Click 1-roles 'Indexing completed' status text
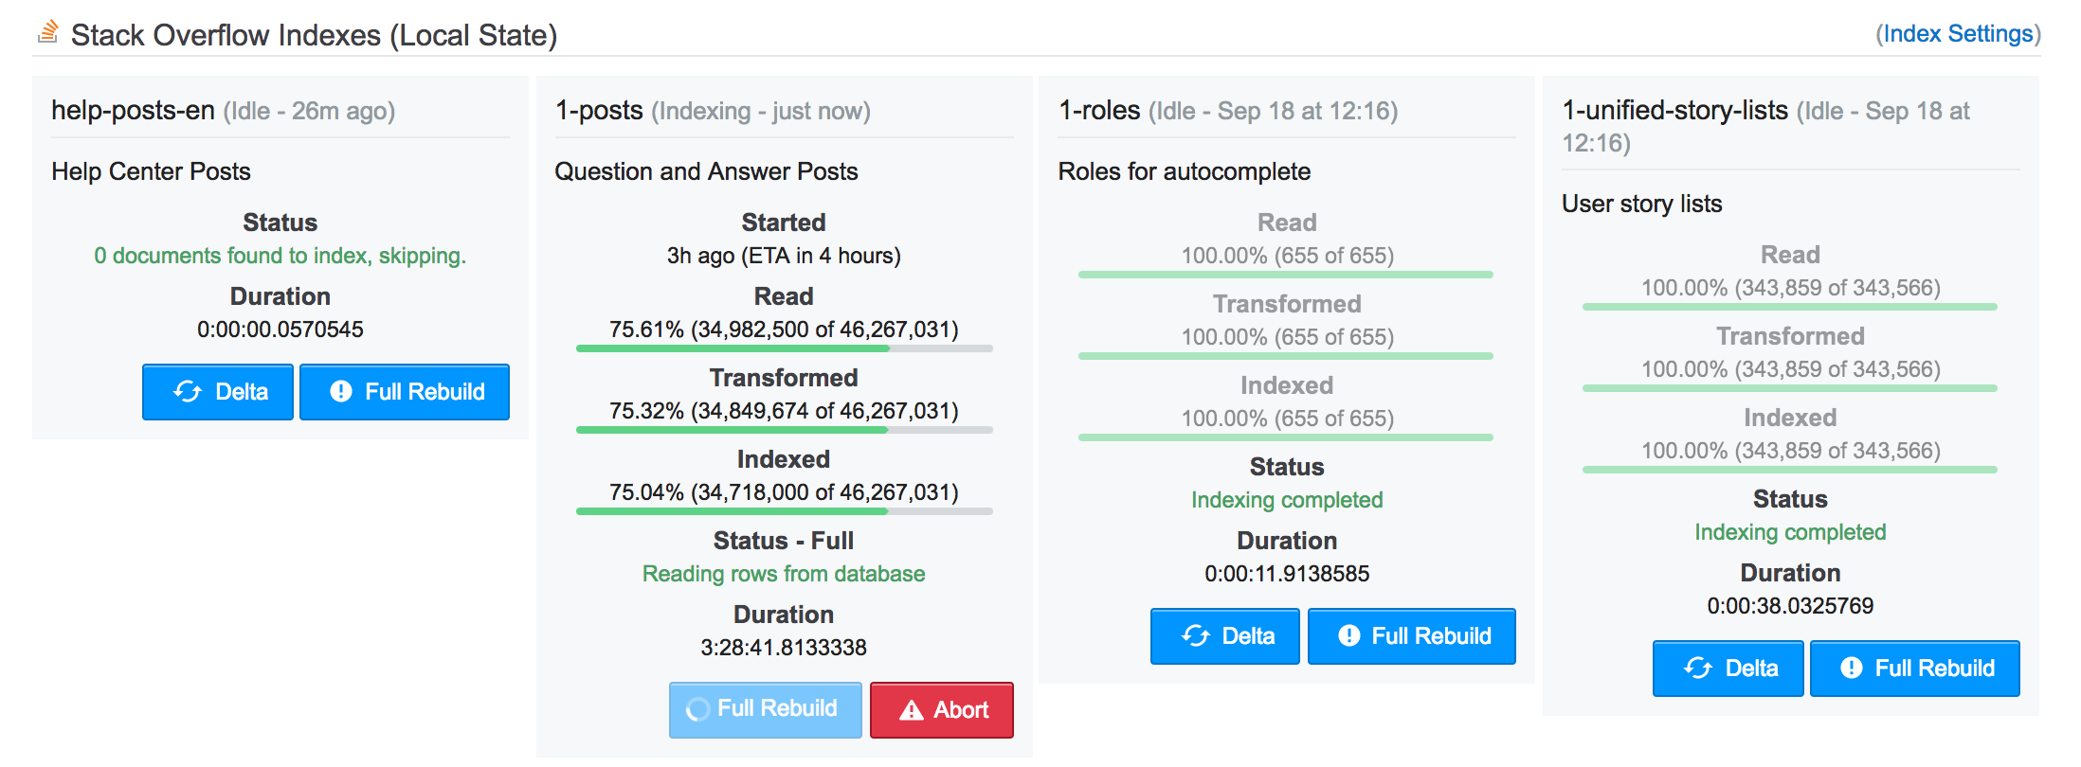 (1287, 500)
